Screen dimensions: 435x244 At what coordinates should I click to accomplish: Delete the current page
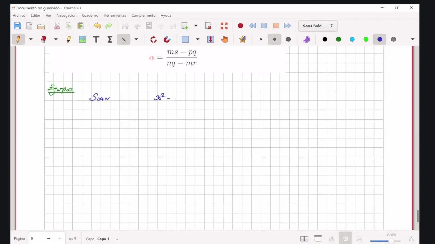pyautogui.click(x=208, y=26)
